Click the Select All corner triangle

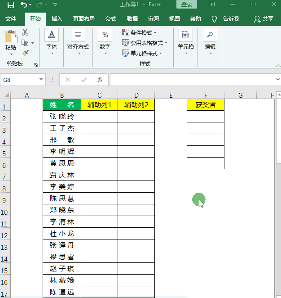click(6, 95)
